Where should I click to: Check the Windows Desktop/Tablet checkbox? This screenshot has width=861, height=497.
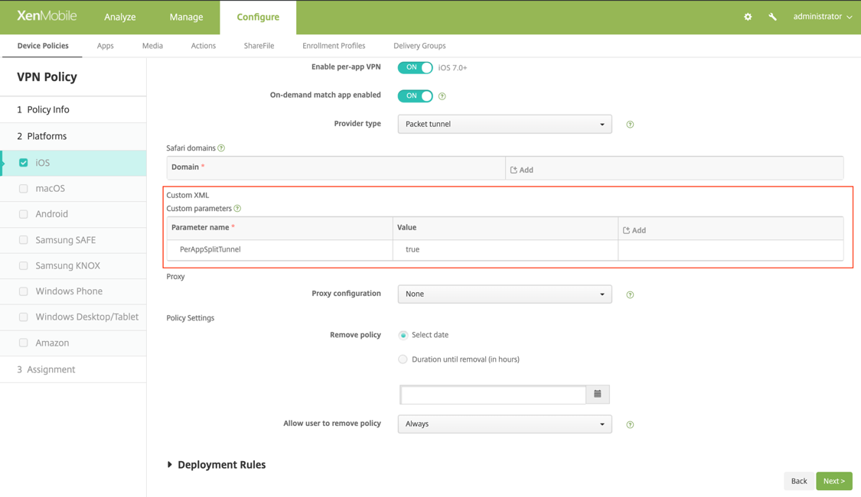(24, 317)
